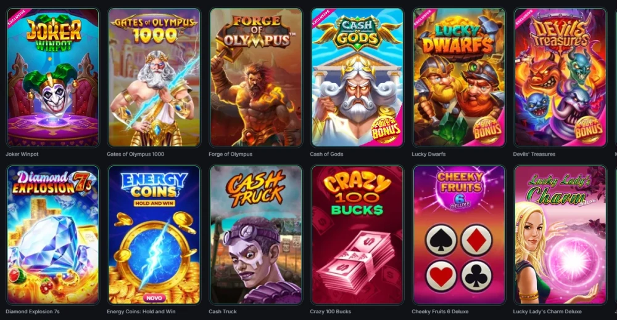This screenshot has height=320, width=617.
Task: Launch the Cash Truck game thumbnail
Action: tap(256, 235)
